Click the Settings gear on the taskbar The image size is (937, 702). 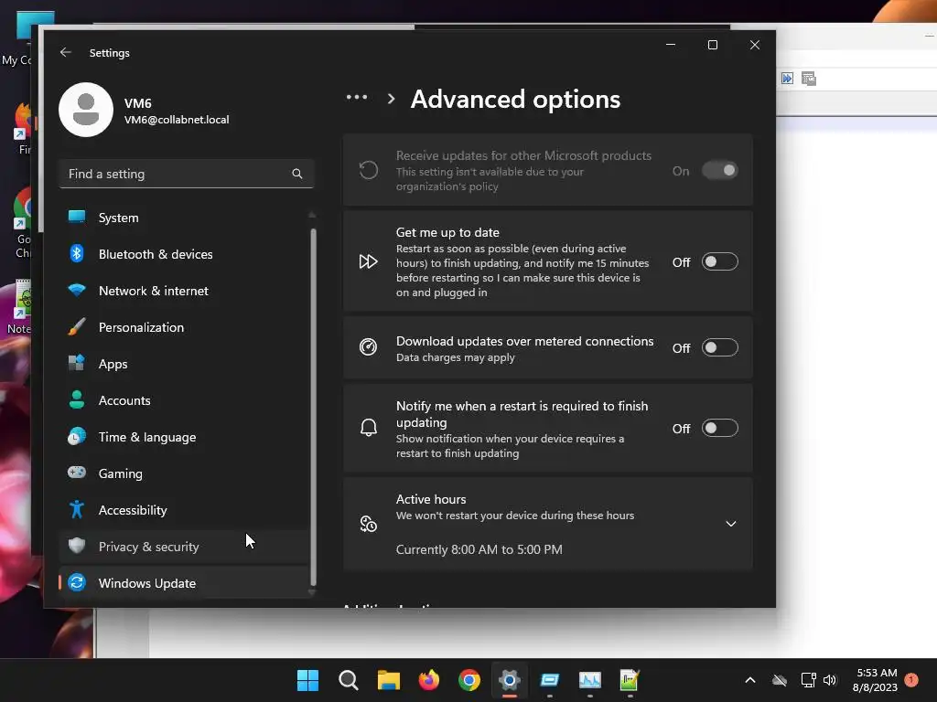tap(509, 680)
